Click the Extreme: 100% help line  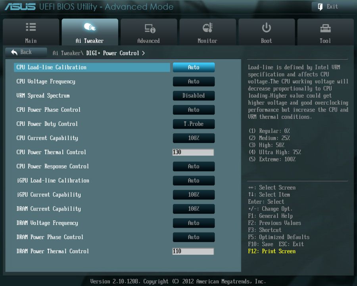pos(272,159)
